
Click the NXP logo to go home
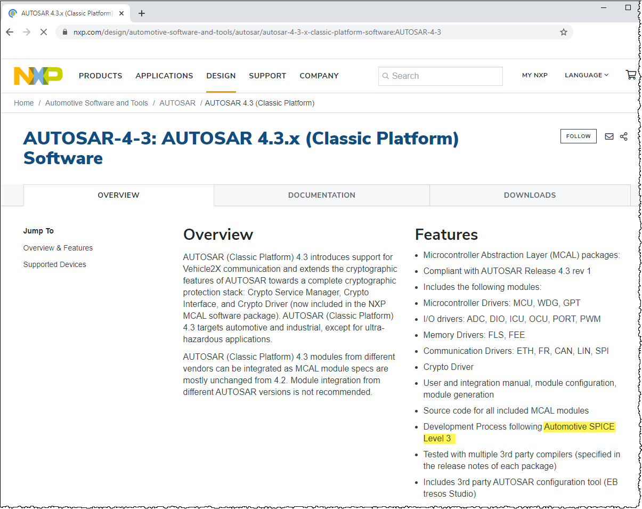[x=37, y=76]
